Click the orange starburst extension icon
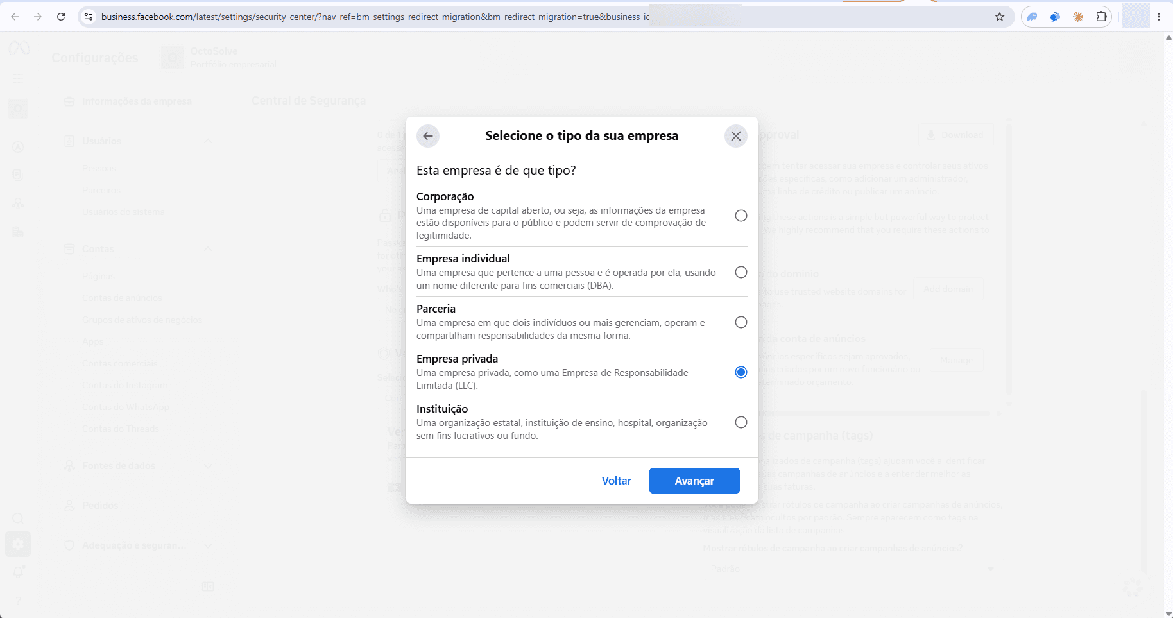 [x=1078, y=17]
